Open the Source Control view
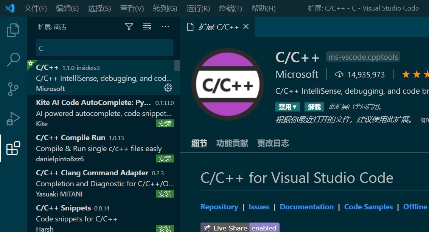Image resolution: width=429 pixels, height=232 pixels. click(13, 89)
